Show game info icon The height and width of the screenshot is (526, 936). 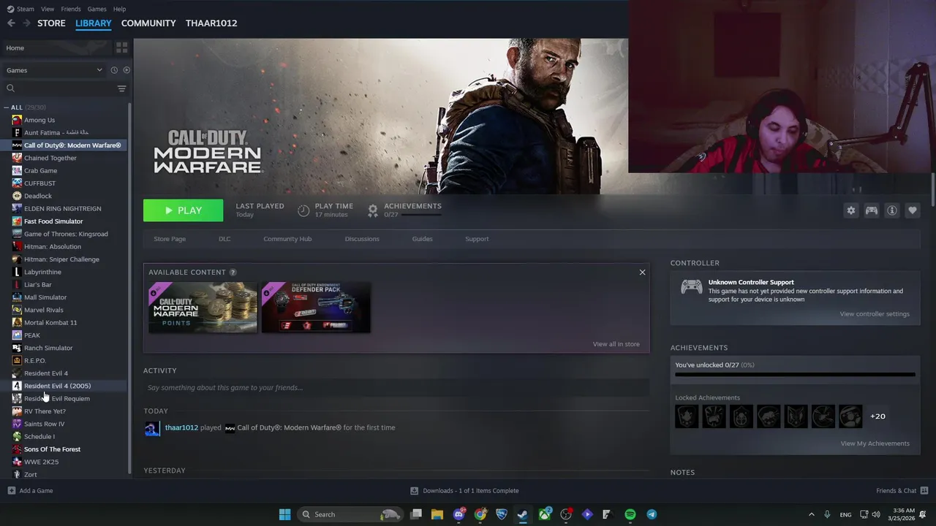tap(891, 210)
